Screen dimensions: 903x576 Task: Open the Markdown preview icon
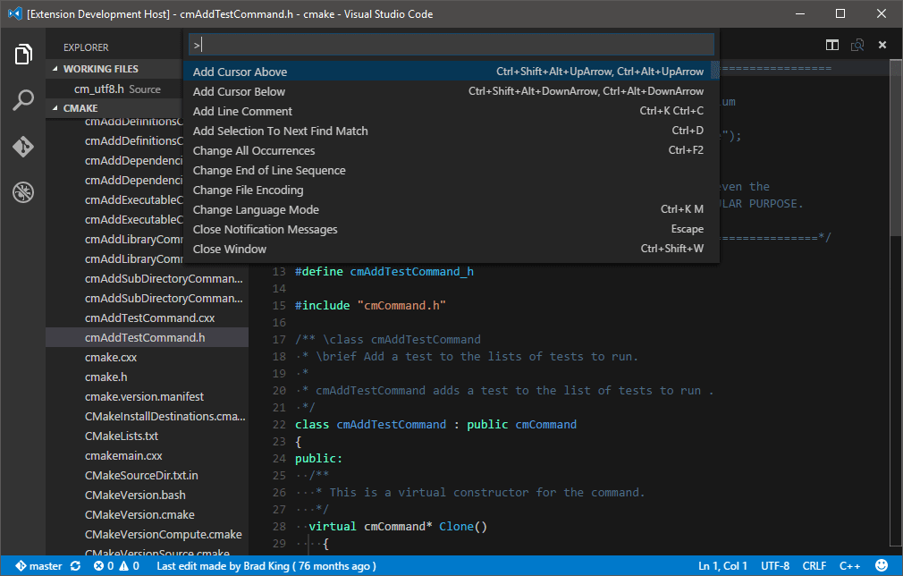click(857, 44)
